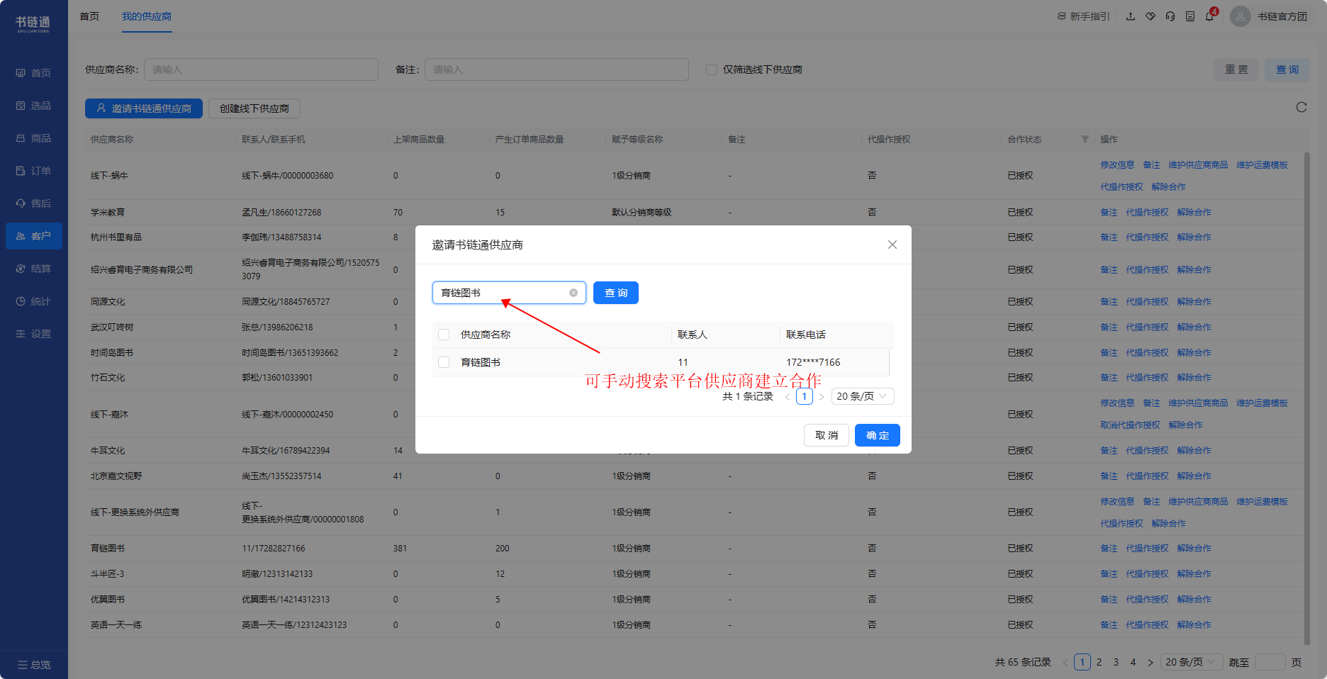Open the main table's 20 条/页 dropdown
Screen dimensions: 1327x679
coord(1192,662)
